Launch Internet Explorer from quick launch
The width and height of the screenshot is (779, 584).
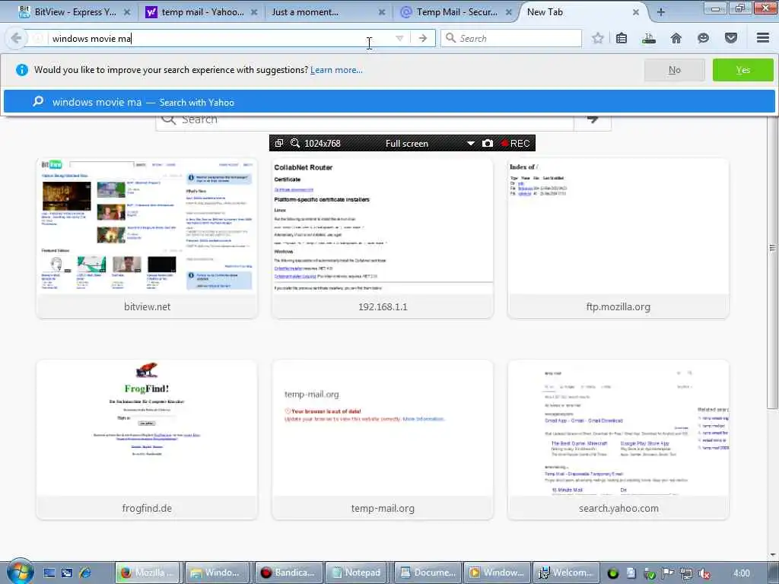click(85, 573)
